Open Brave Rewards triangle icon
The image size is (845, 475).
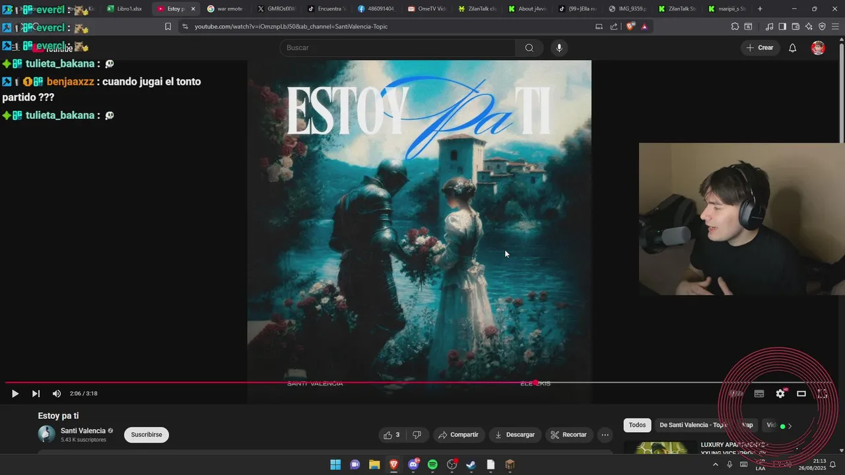point(644,26)
